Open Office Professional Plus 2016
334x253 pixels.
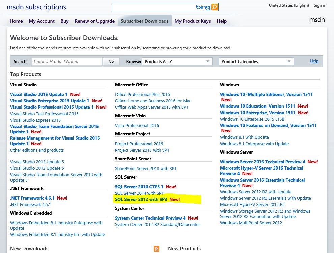click(142, 94)
